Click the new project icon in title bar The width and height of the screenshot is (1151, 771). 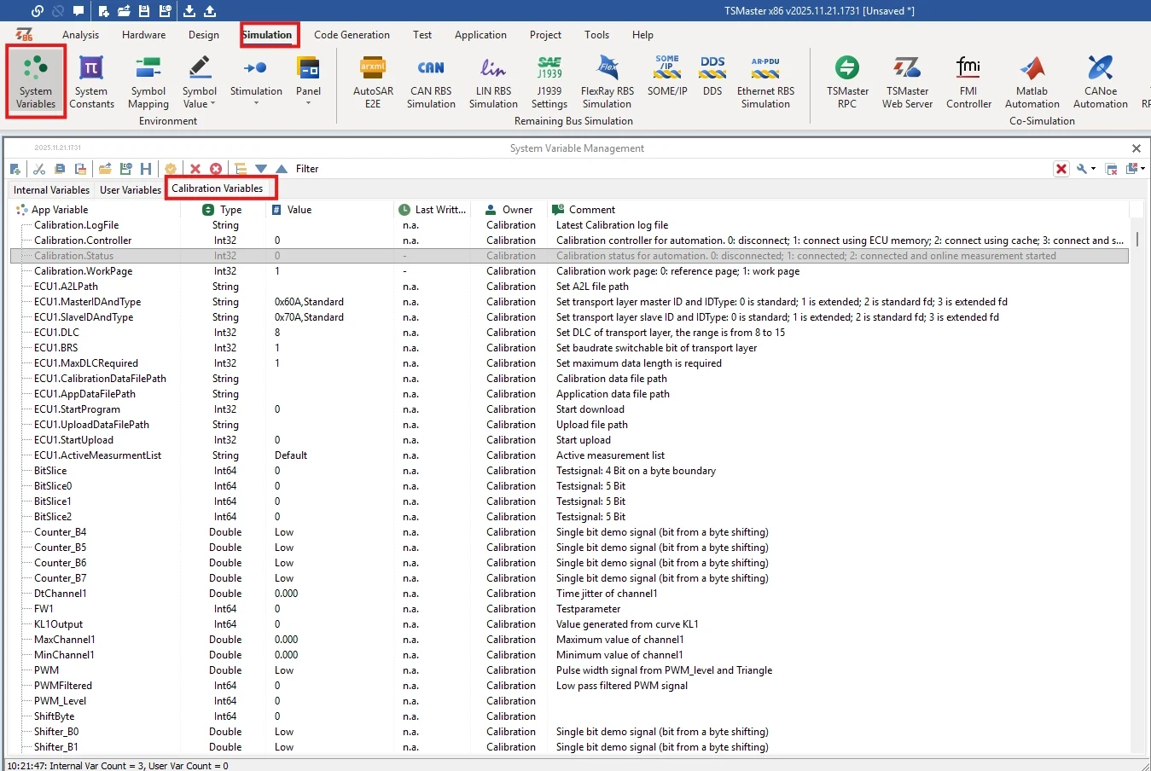click(x=103, y=11)
